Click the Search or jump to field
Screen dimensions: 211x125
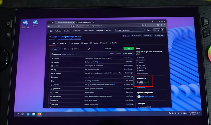point(129,30)
